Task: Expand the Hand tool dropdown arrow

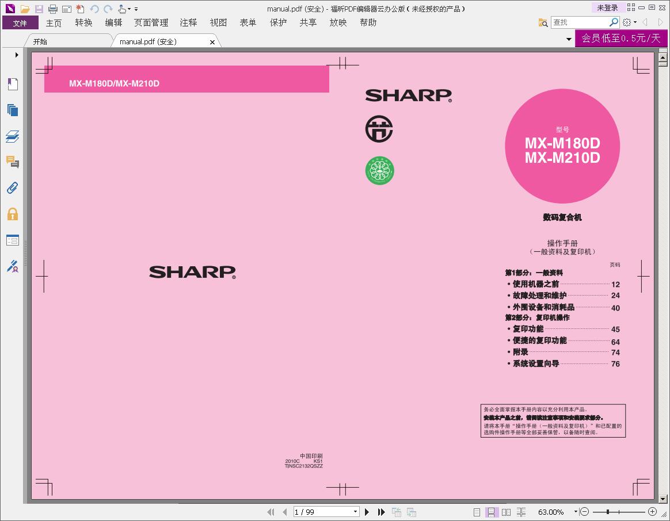Action: [129, 9]
